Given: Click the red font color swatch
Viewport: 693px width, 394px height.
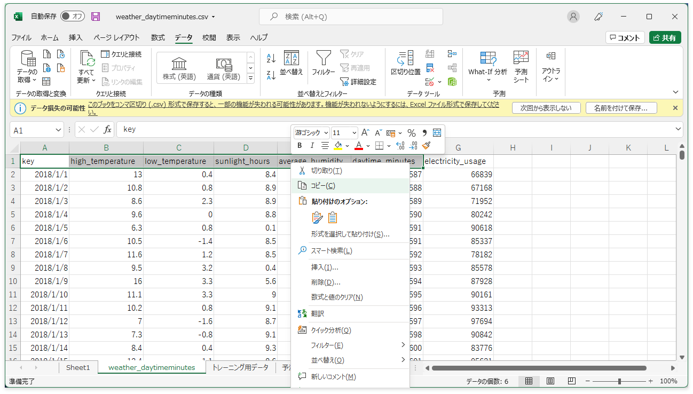Looking at the screenshot, I should (x=359, y=146).
